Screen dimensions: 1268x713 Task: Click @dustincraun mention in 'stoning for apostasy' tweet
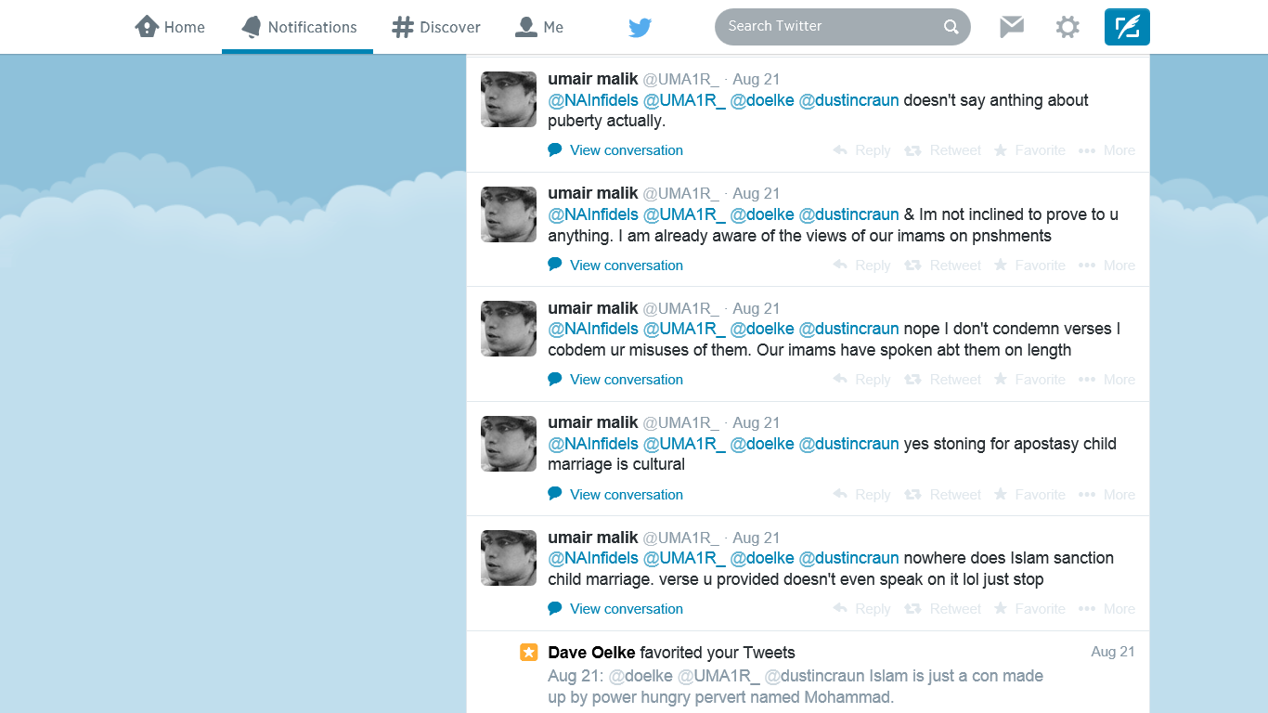click(x=848, y=444)
